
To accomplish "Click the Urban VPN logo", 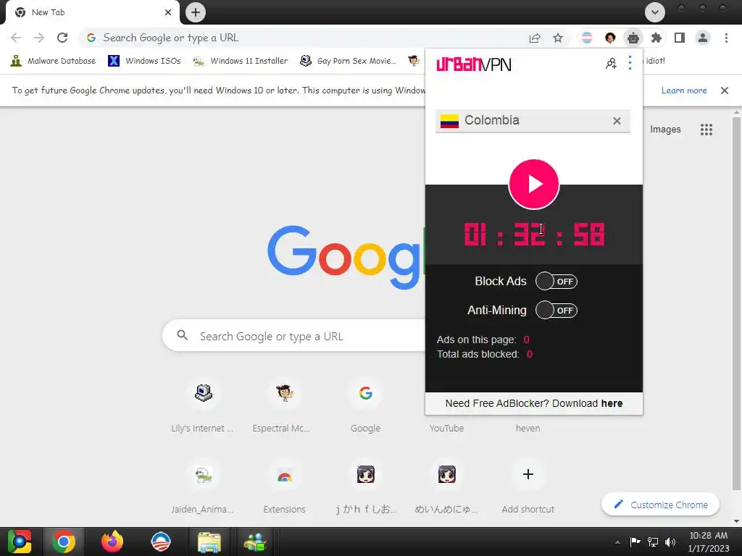I will [x=474, y=64].
